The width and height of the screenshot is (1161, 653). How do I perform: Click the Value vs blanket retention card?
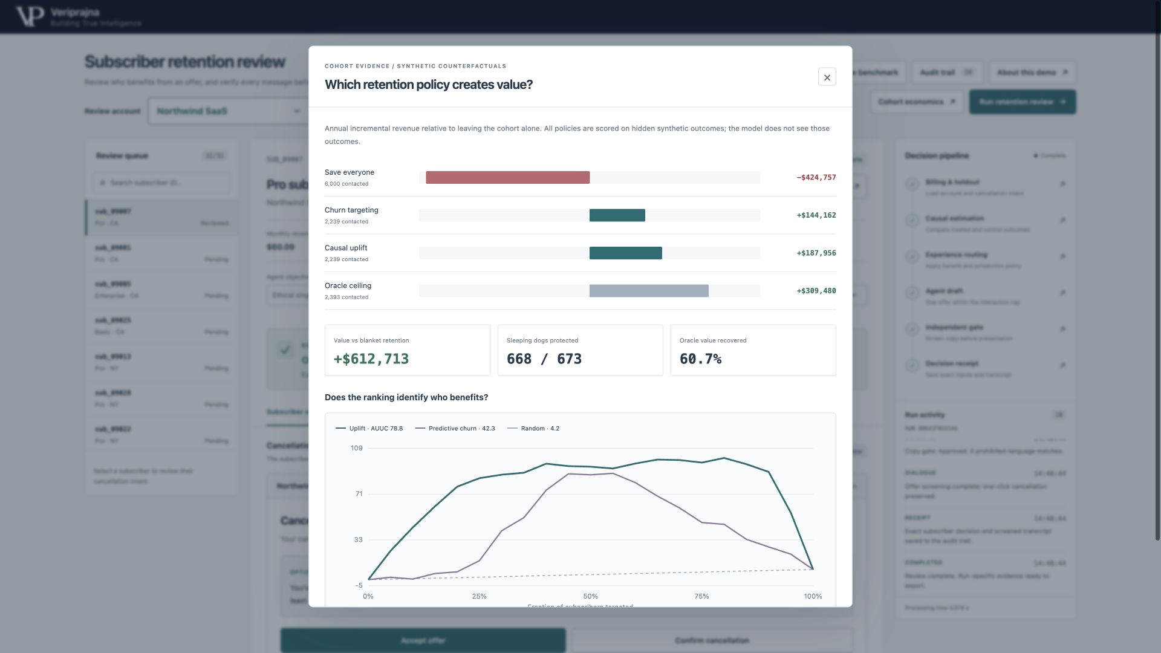click(x=407, y=350)
